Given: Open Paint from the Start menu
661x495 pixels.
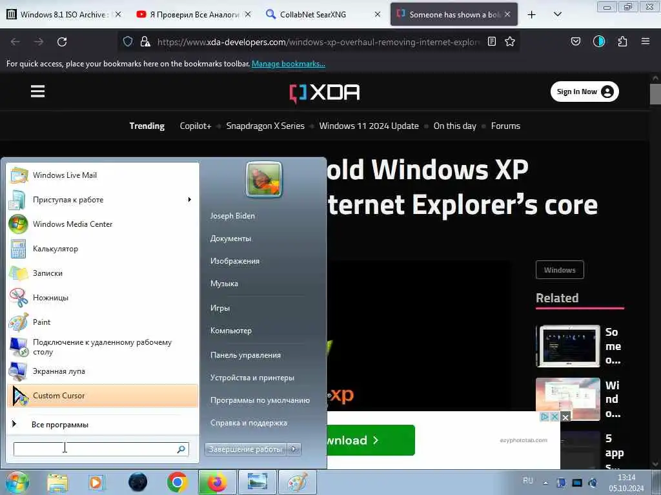Looking at the screenshot, I should [x=103, y=322].
